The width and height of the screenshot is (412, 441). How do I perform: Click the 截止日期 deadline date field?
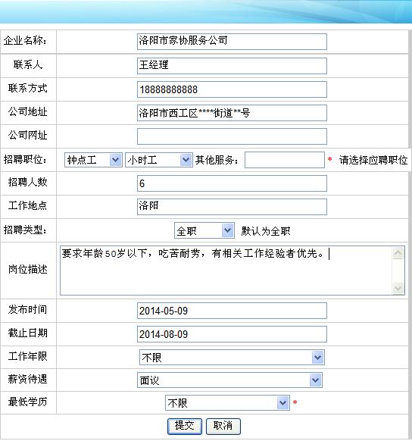tap(232, 334)
